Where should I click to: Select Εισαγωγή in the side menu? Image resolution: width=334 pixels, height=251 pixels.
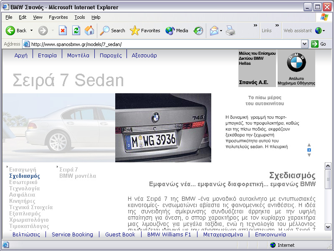[x=23, y=170]
